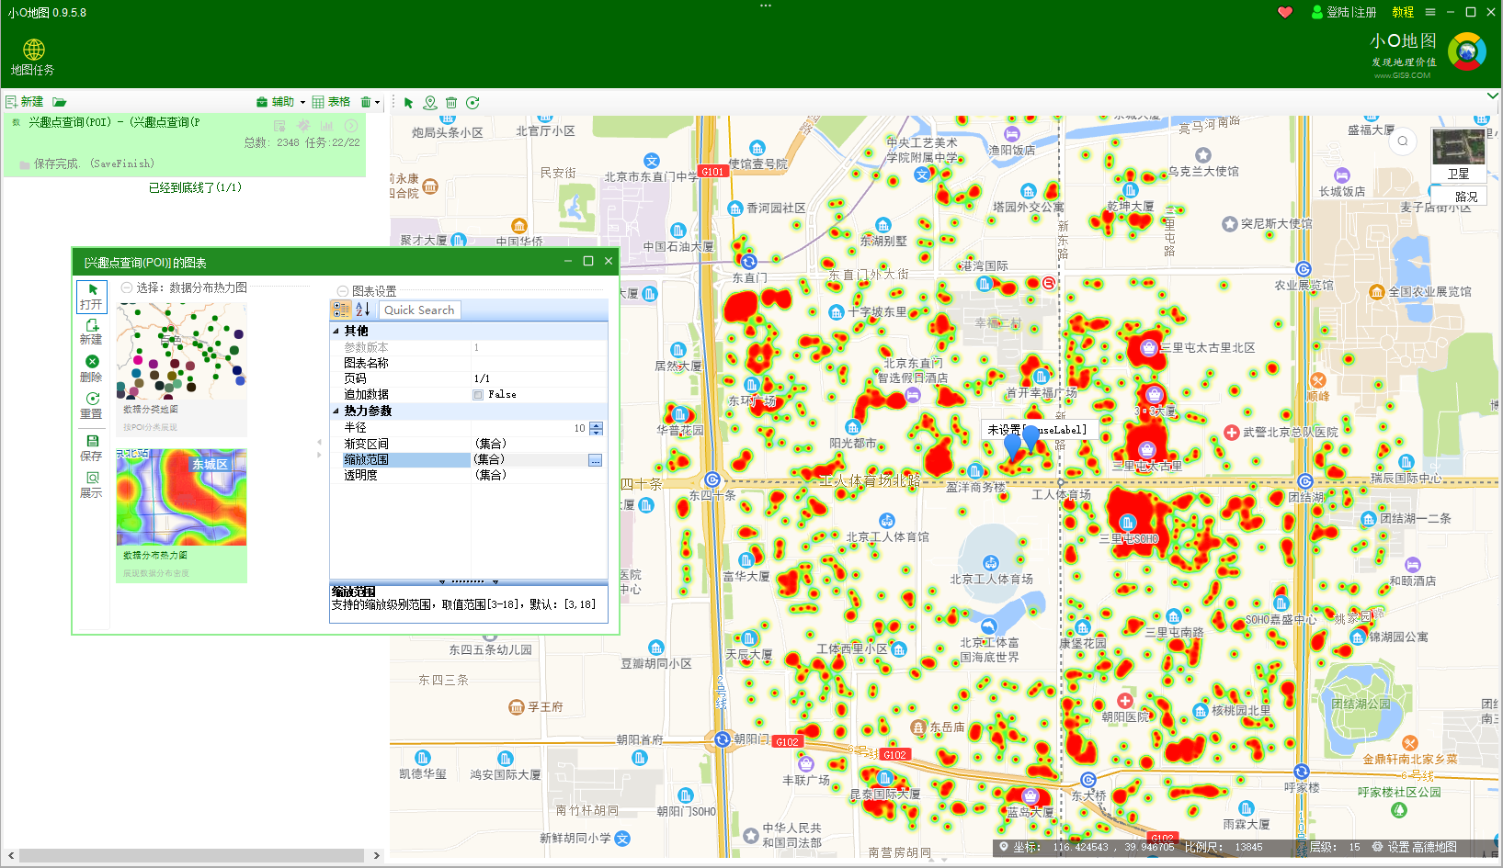Image resolution: width=1503 pixels, height=868 pixels.
Task: Decrease 半径 value with spinner down
Action: (597, 432)
